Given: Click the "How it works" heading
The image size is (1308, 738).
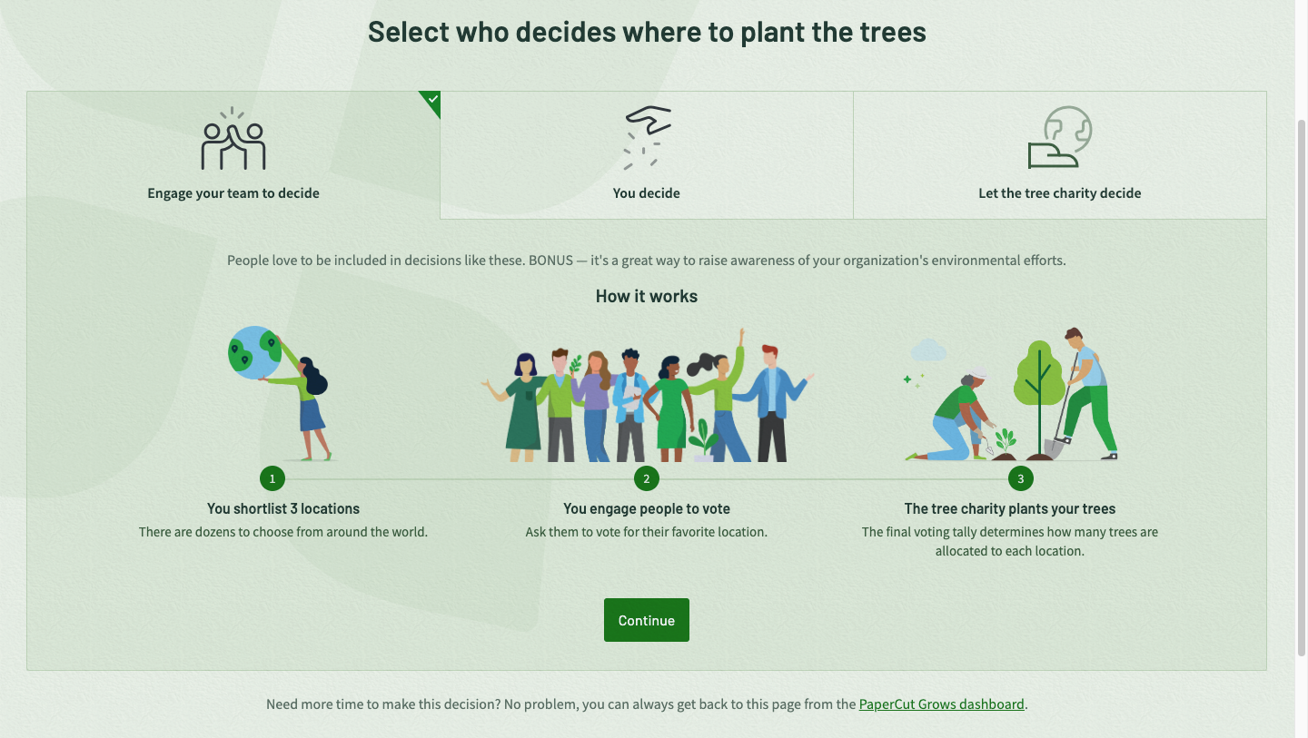Looking at the screenshot, I should click(x=646, y=296).
